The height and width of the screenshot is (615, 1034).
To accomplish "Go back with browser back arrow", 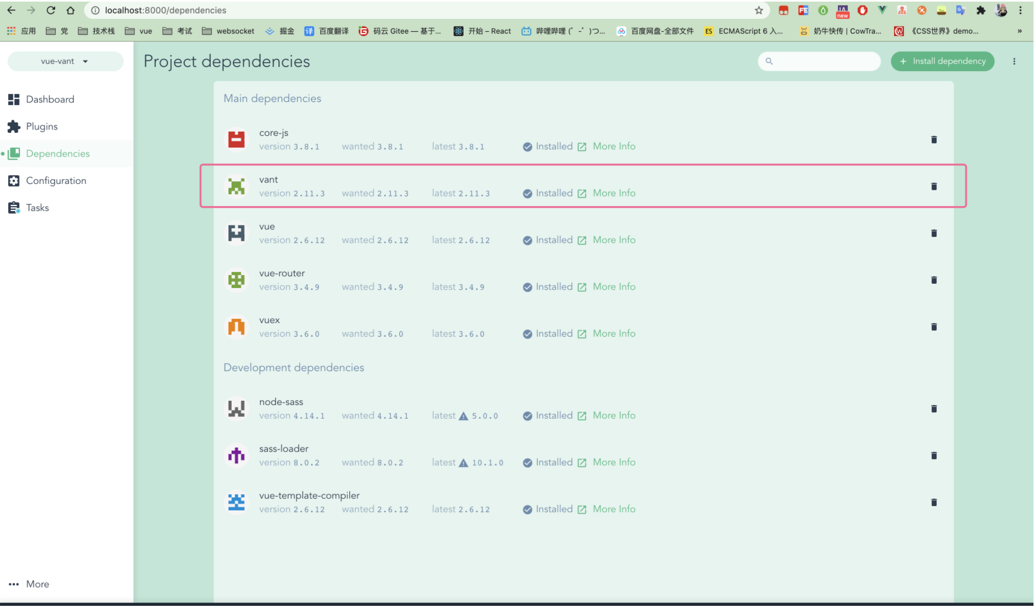I will pos(11,10).
